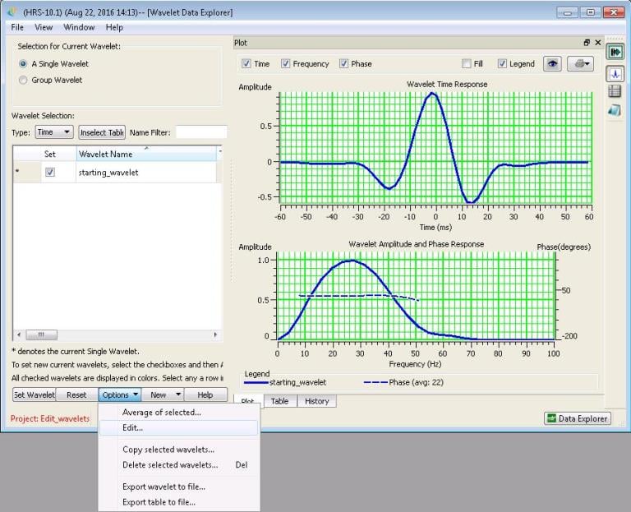Image resolution: width=631 pixels, height=512 pixels.
Task: Open the Options dropdown button
Action: (119, 394)
